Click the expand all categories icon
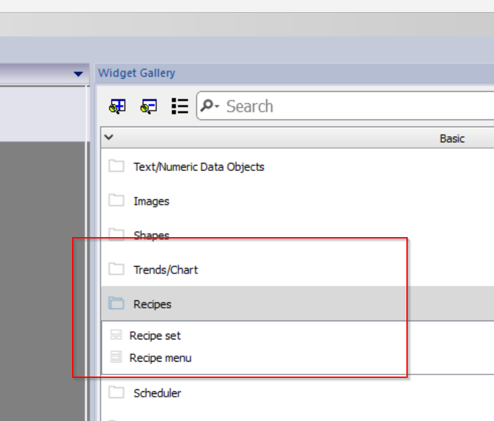 117,106
